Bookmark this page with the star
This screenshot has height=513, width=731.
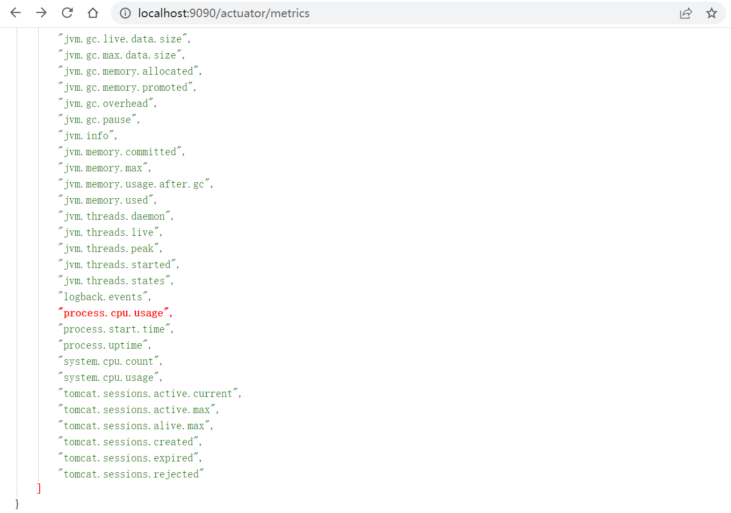coord(712,13)
